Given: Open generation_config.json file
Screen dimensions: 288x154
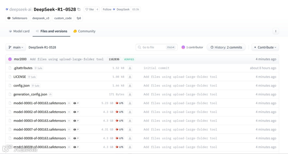Looking at the screenshot, I should (x=30, y=94).
